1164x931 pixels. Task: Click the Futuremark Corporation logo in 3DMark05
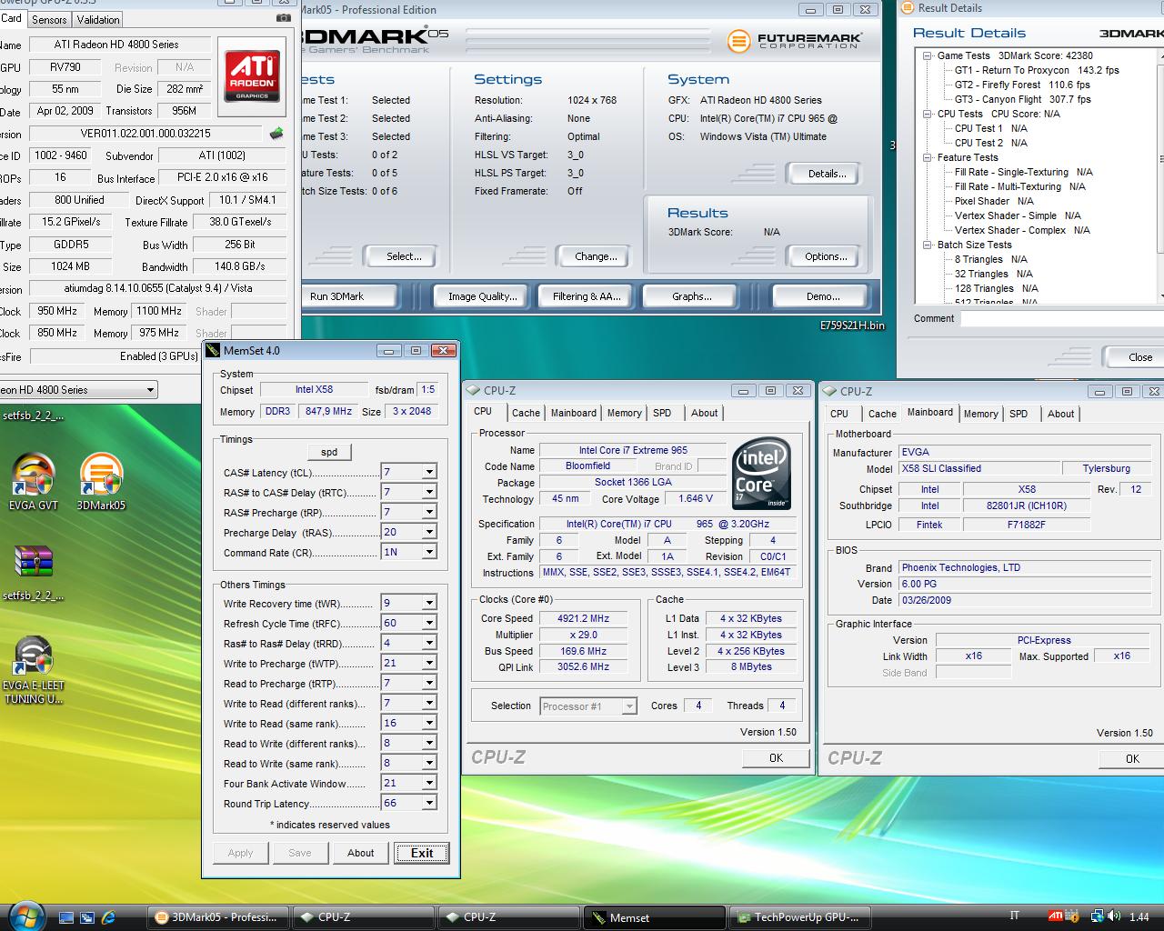(x=794, y=41)
